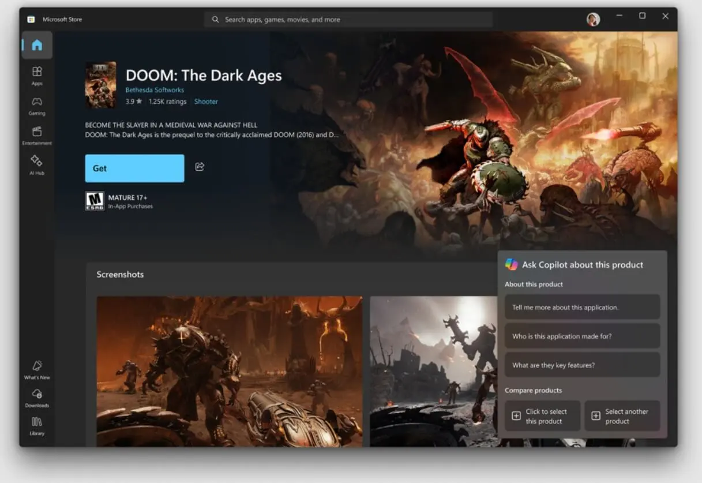Ask Copilot: What are they key features?
Viewport: 702px width, 483px height.
582,365
